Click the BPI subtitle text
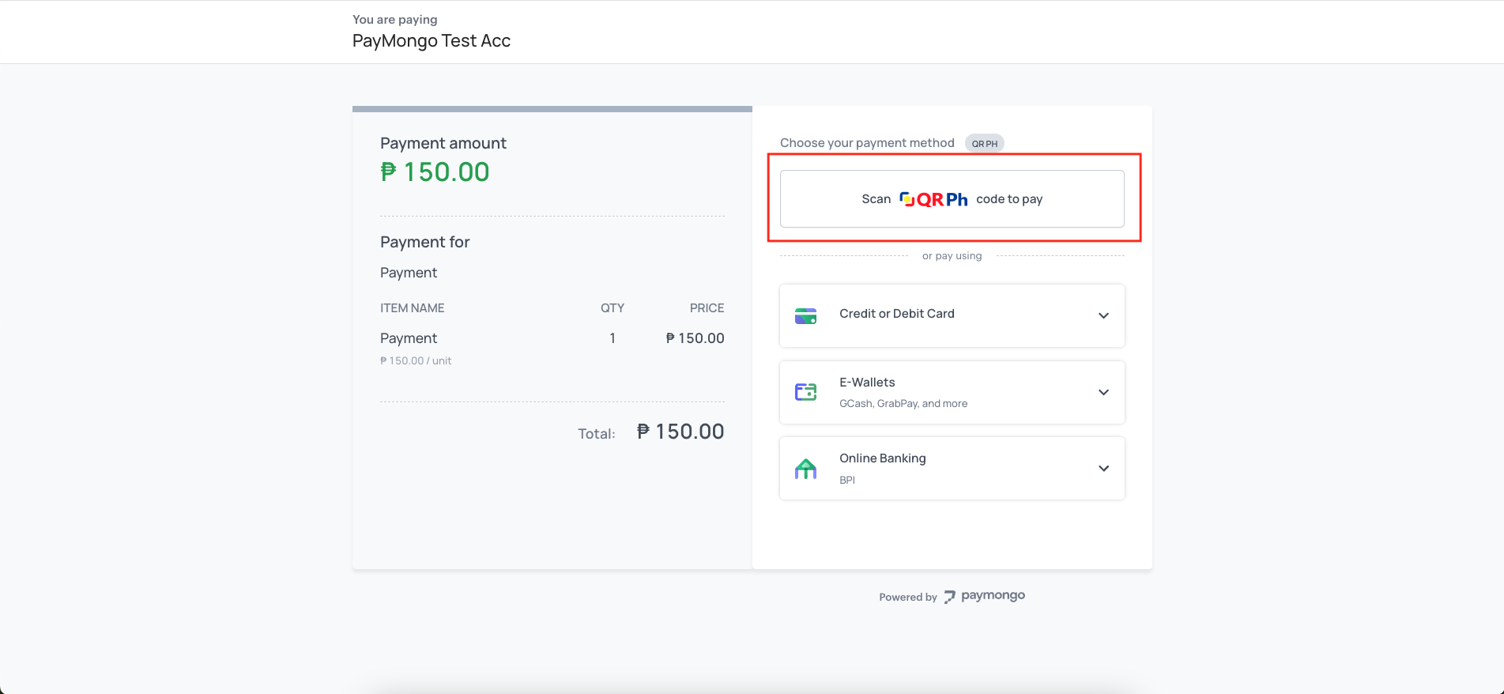The width and height of the screenshot is (1504, 694). point(846,481)
